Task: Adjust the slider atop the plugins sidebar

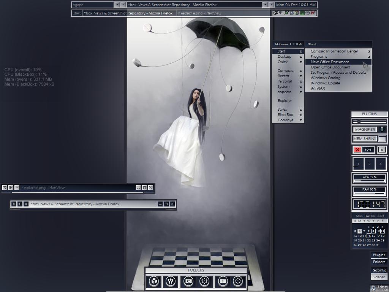Action: click(369, 121)
